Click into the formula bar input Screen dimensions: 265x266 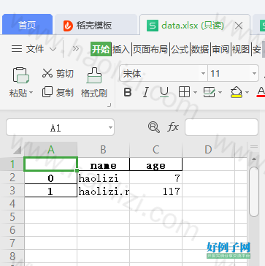click(x=221, y=127)
